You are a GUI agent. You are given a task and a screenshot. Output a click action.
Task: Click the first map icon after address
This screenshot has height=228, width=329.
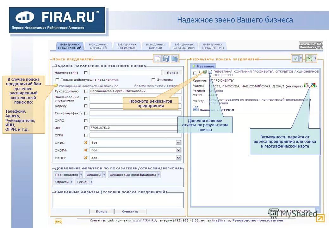(x=306, y=85)
